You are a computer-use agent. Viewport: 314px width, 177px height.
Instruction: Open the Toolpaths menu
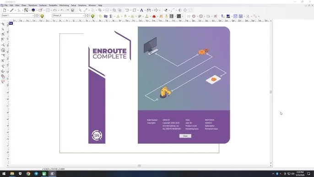point(53,6)
